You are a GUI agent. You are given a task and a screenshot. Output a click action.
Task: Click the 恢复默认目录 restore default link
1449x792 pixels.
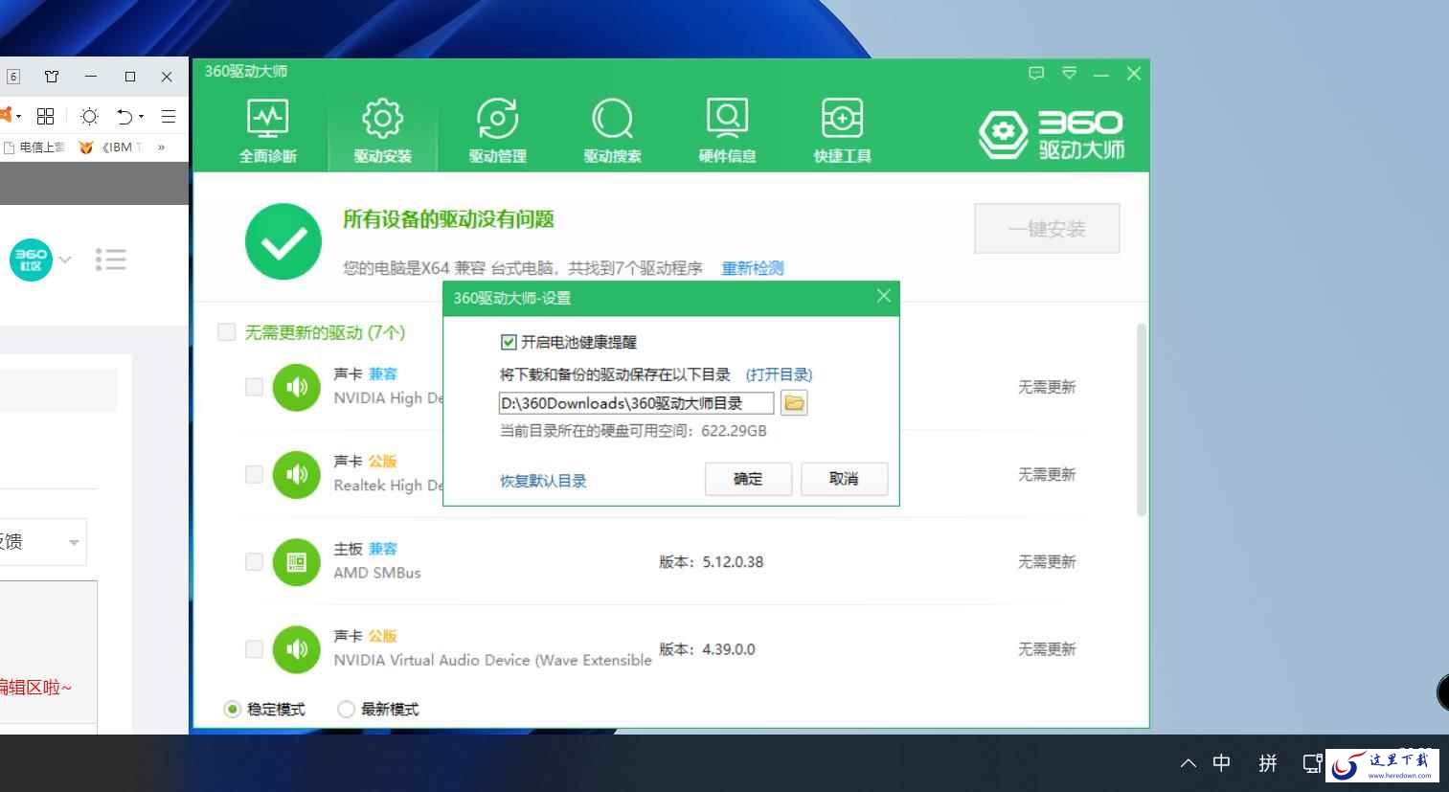point(543,481)
